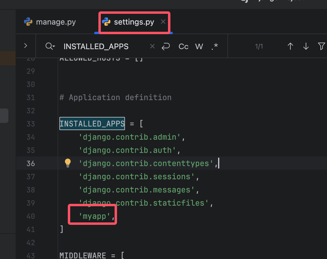Click the new line icon in the search bar
The width and height of the screenshot is (327, 259).
pyautogui.click(x=166, y=46)
